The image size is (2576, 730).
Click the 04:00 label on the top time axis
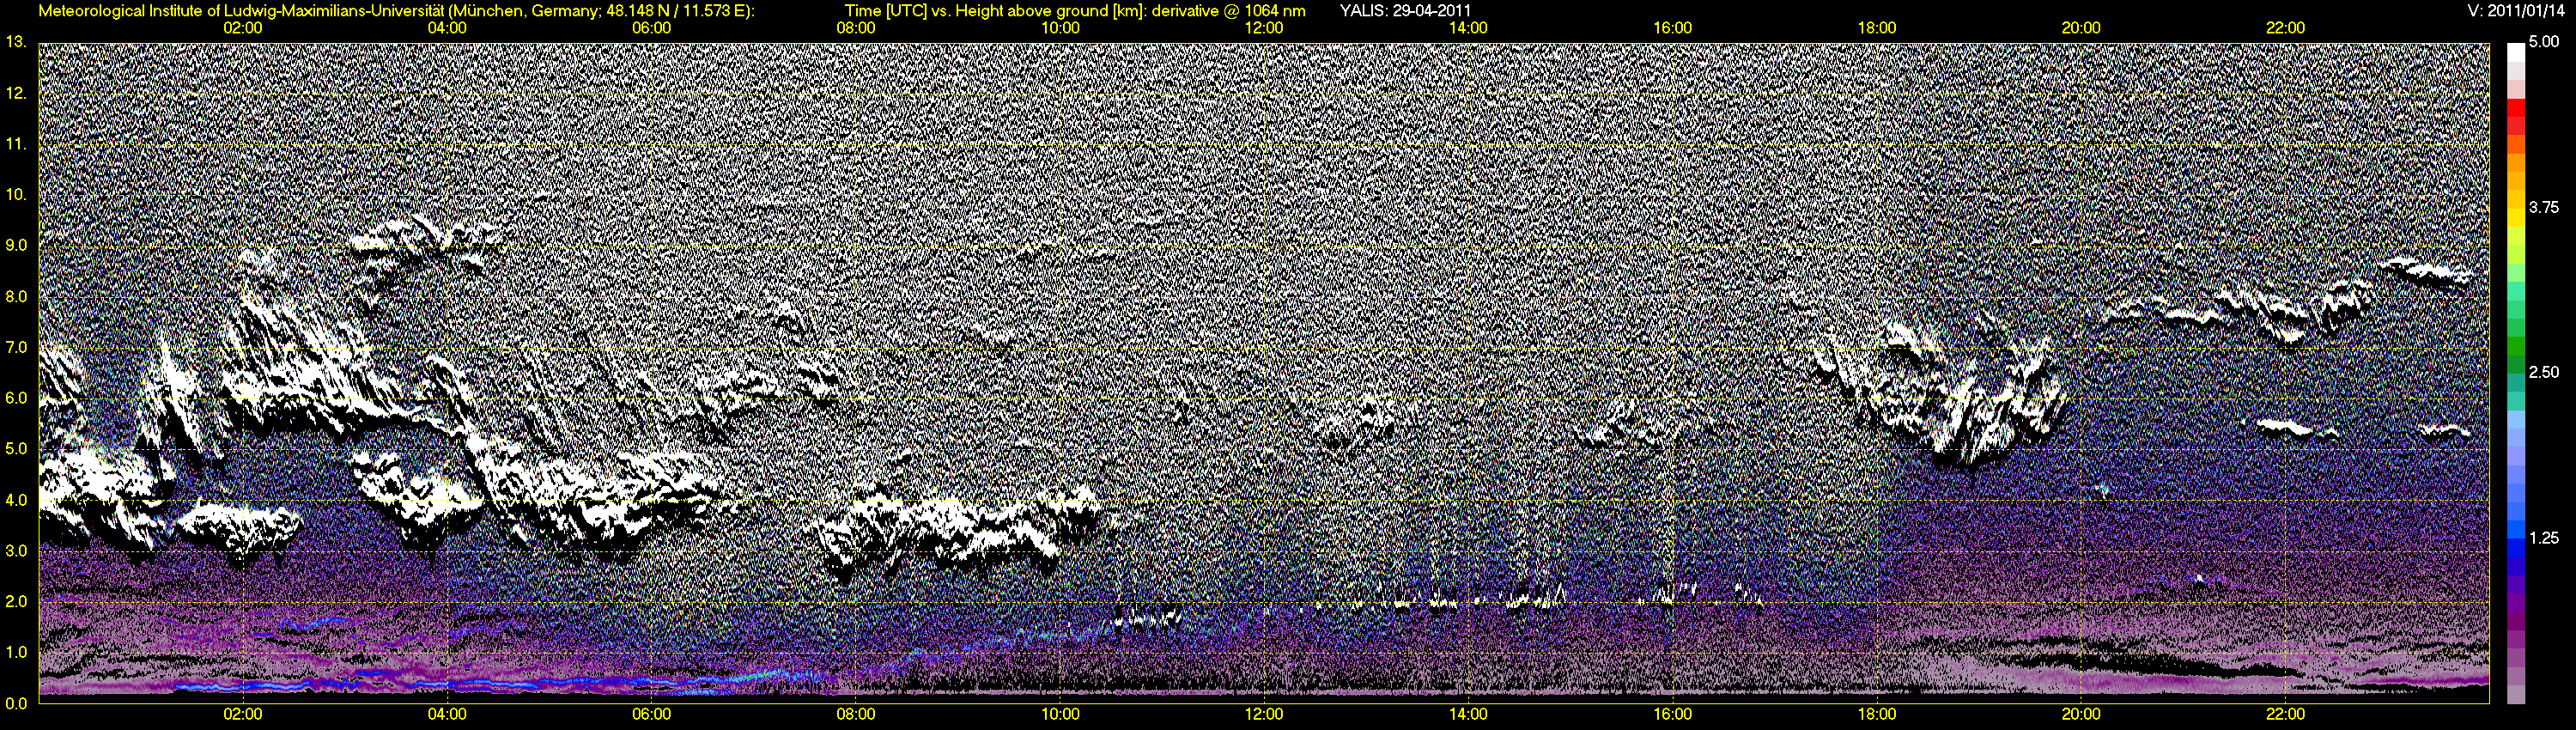[447, 28]
